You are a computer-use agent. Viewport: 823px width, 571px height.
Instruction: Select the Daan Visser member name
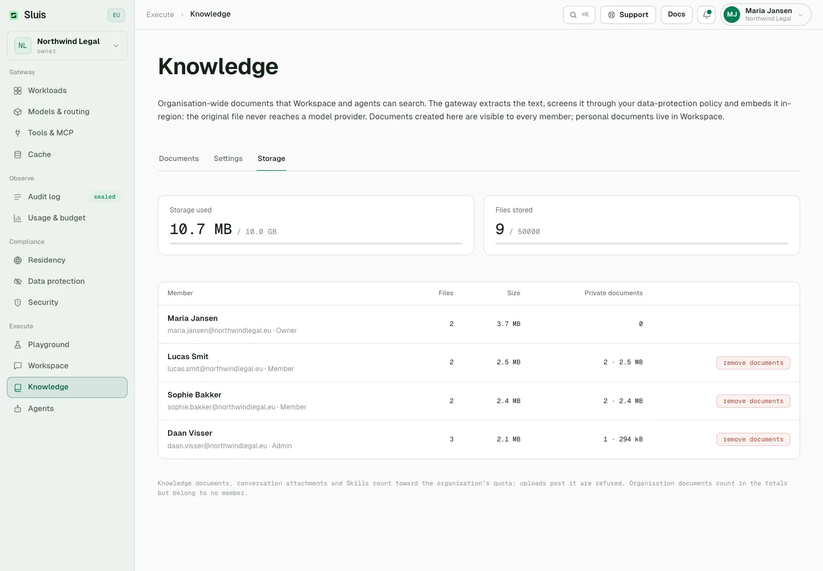coord(190,433)
